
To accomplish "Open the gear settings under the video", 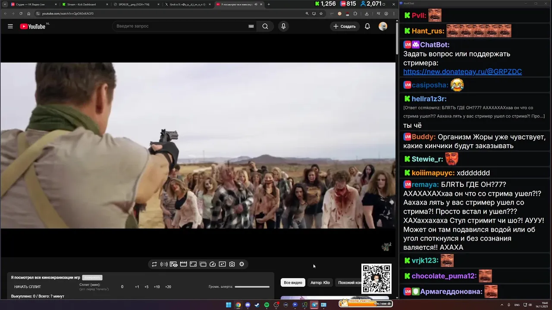I will pyautogui.click(x=241, y=264).
